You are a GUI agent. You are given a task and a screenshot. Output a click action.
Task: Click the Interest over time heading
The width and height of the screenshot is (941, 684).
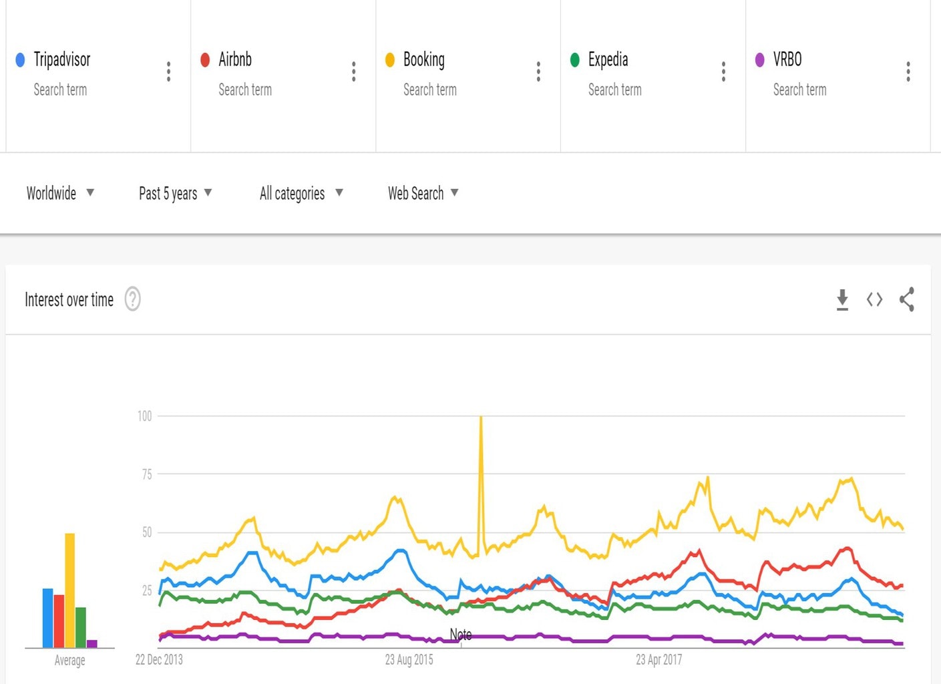(69, 300)
